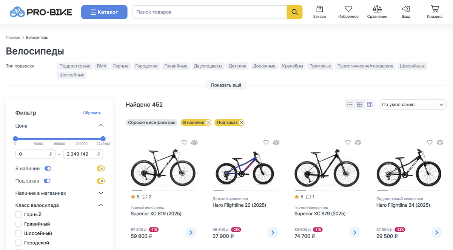Focus the Поиск товаров search field
The height and width of the screenshot is (250, 453).
click(210, 12)
